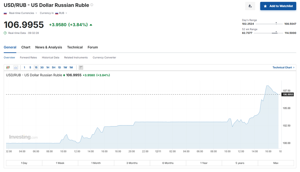Image resolution: width=300 pixels, height=172 pixels.
Task: Click the 52 week low 82.7377
Action: click(x=247, y=33)
